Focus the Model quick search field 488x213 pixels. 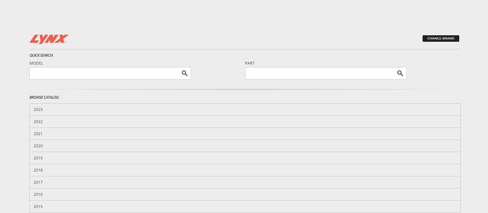tap(104, 73)
